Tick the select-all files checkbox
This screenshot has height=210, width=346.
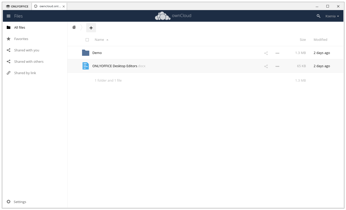click(87, 40)
